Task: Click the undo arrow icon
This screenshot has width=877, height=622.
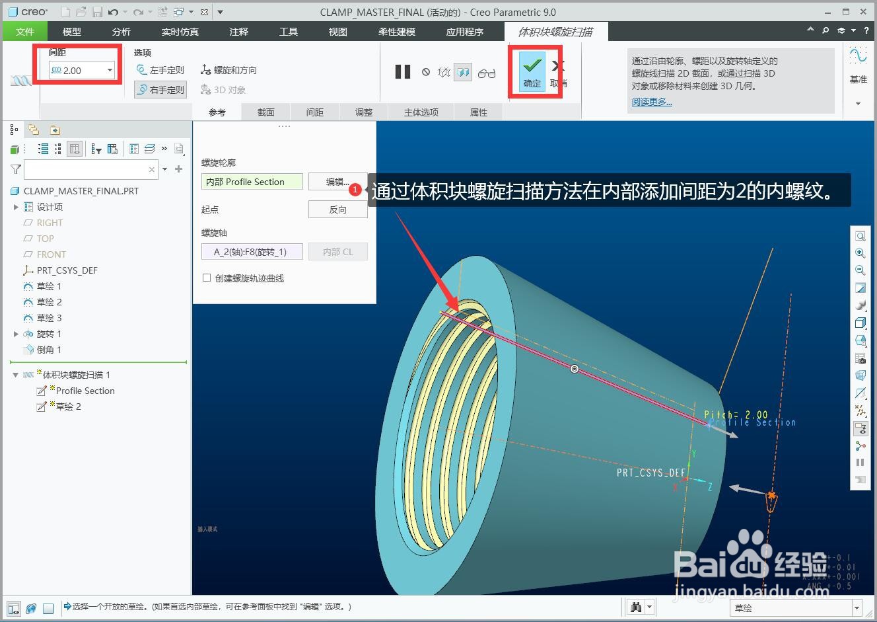Action: 113,12
